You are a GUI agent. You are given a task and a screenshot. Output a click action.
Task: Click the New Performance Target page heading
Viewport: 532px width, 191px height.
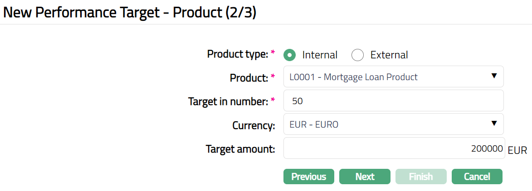click(130, 12)
